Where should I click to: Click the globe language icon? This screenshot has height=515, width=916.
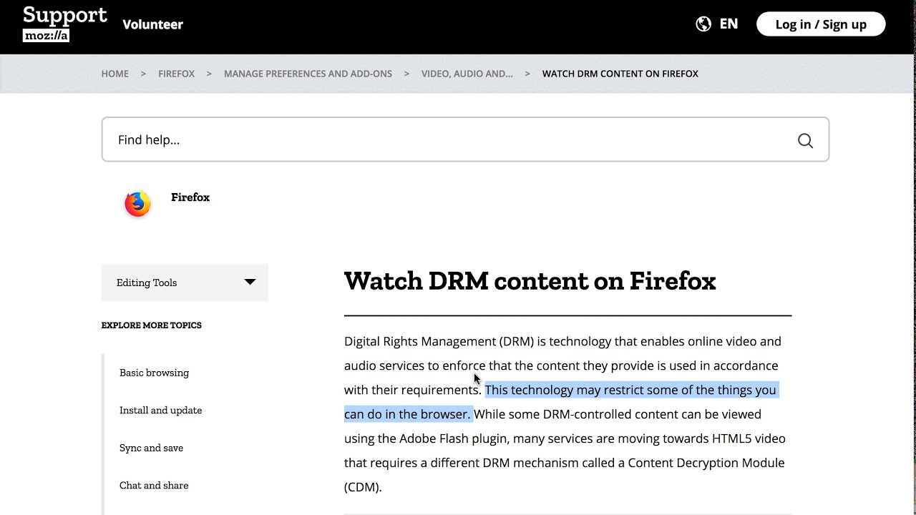(x=703, y=24)
